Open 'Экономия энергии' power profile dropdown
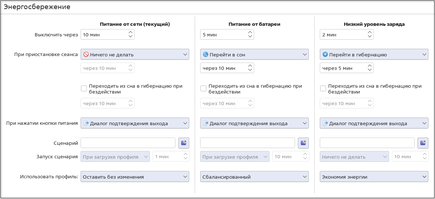The width and height of the screenshot is (435, 199). [374, 177]
